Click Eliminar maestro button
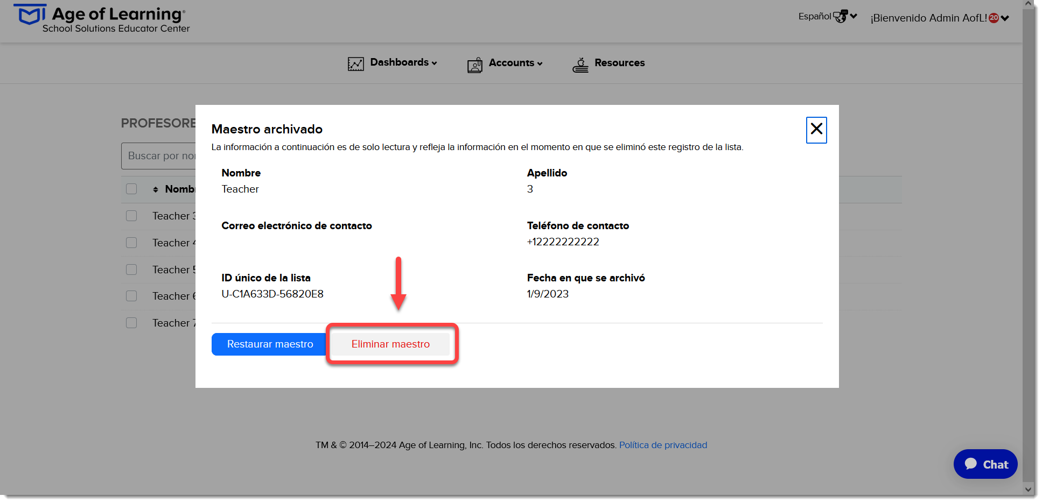This screenshot has width=1042, height=503. point(390,344)
